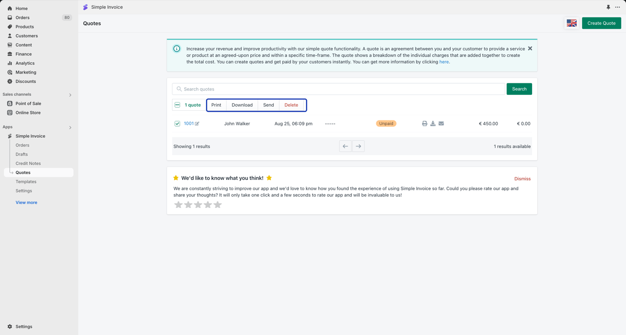
Task: Focus the Search quotes input field
Action: click(x=339, y=89)
